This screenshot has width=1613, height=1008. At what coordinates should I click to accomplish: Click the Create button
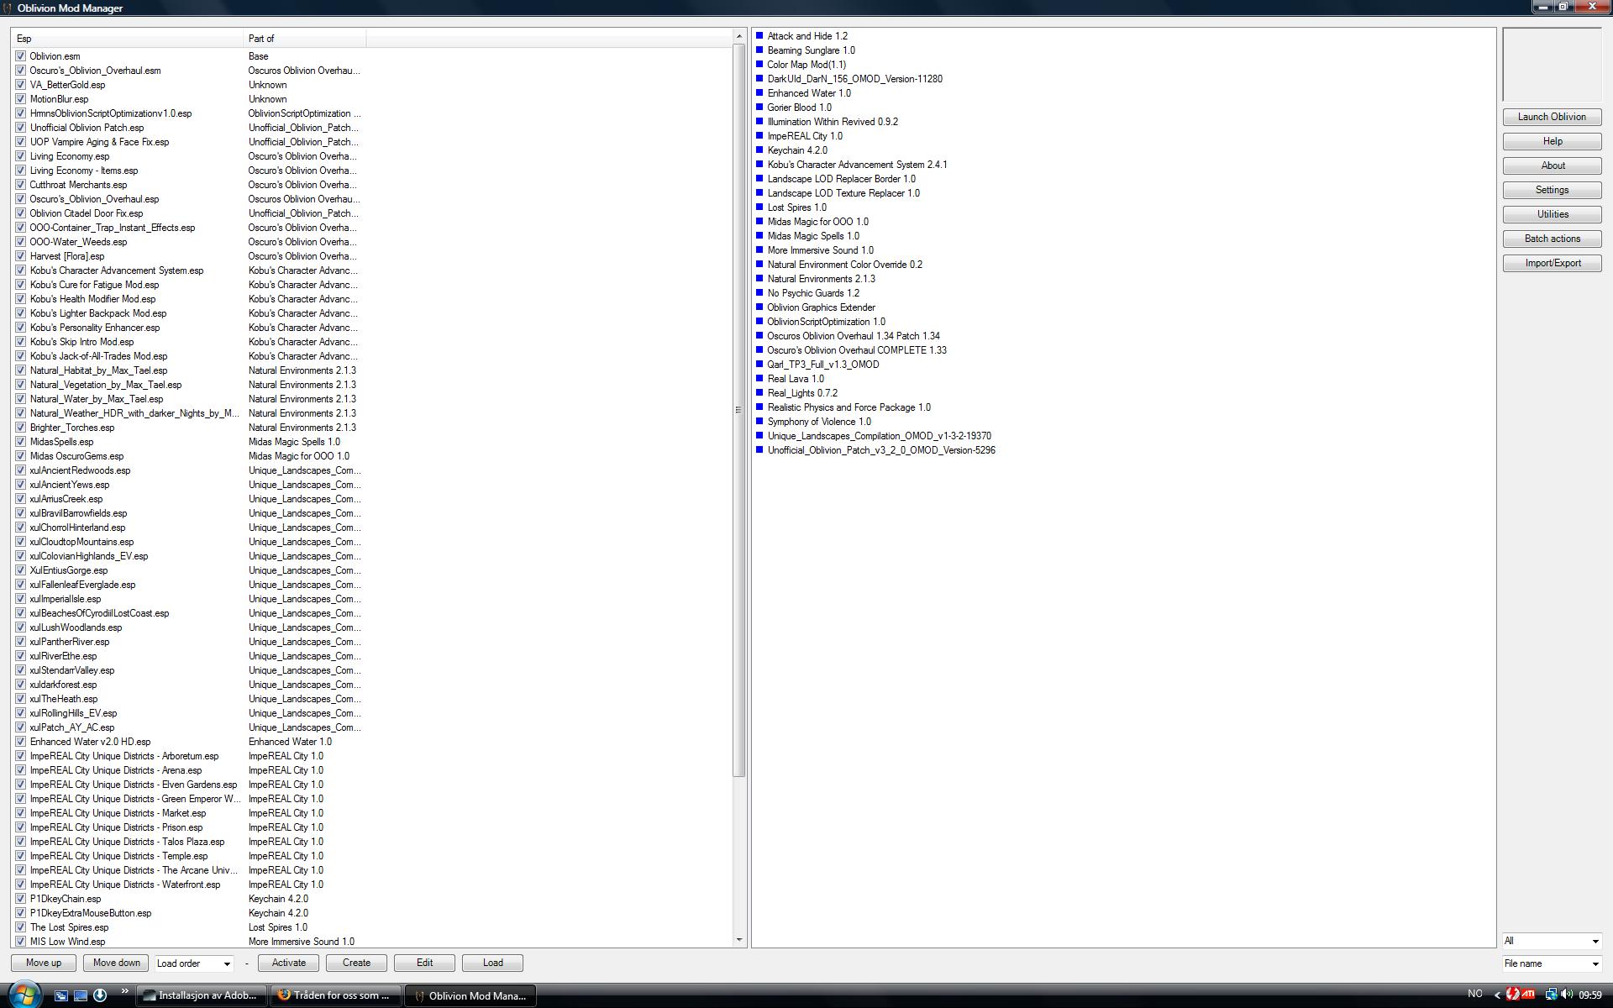[x=356, y=963]
